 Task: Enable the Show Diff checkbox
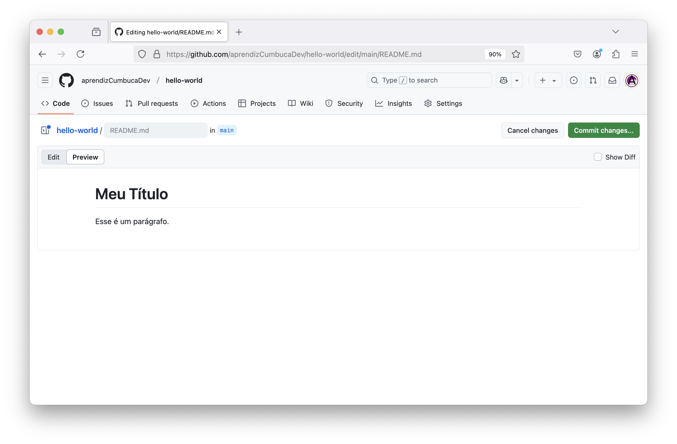[x=598, y=157]
